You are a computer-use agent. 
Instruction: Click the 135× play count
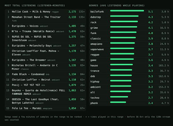pyautogui.click(x=82, y=17)
